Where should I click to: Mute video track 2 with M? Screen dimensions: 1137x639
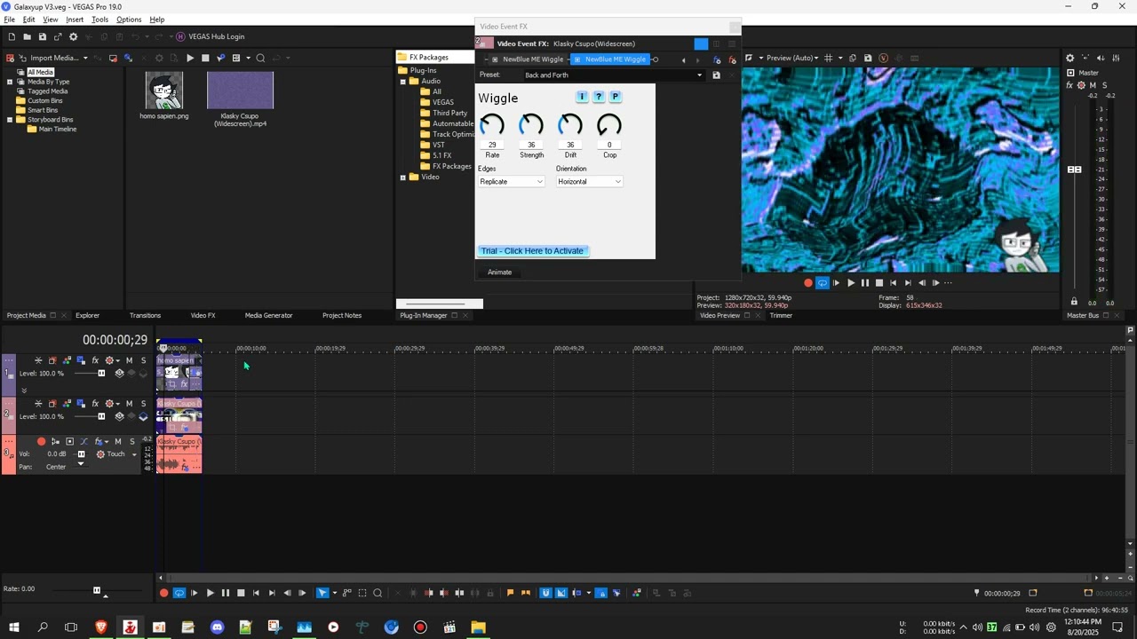click(129, 404)
